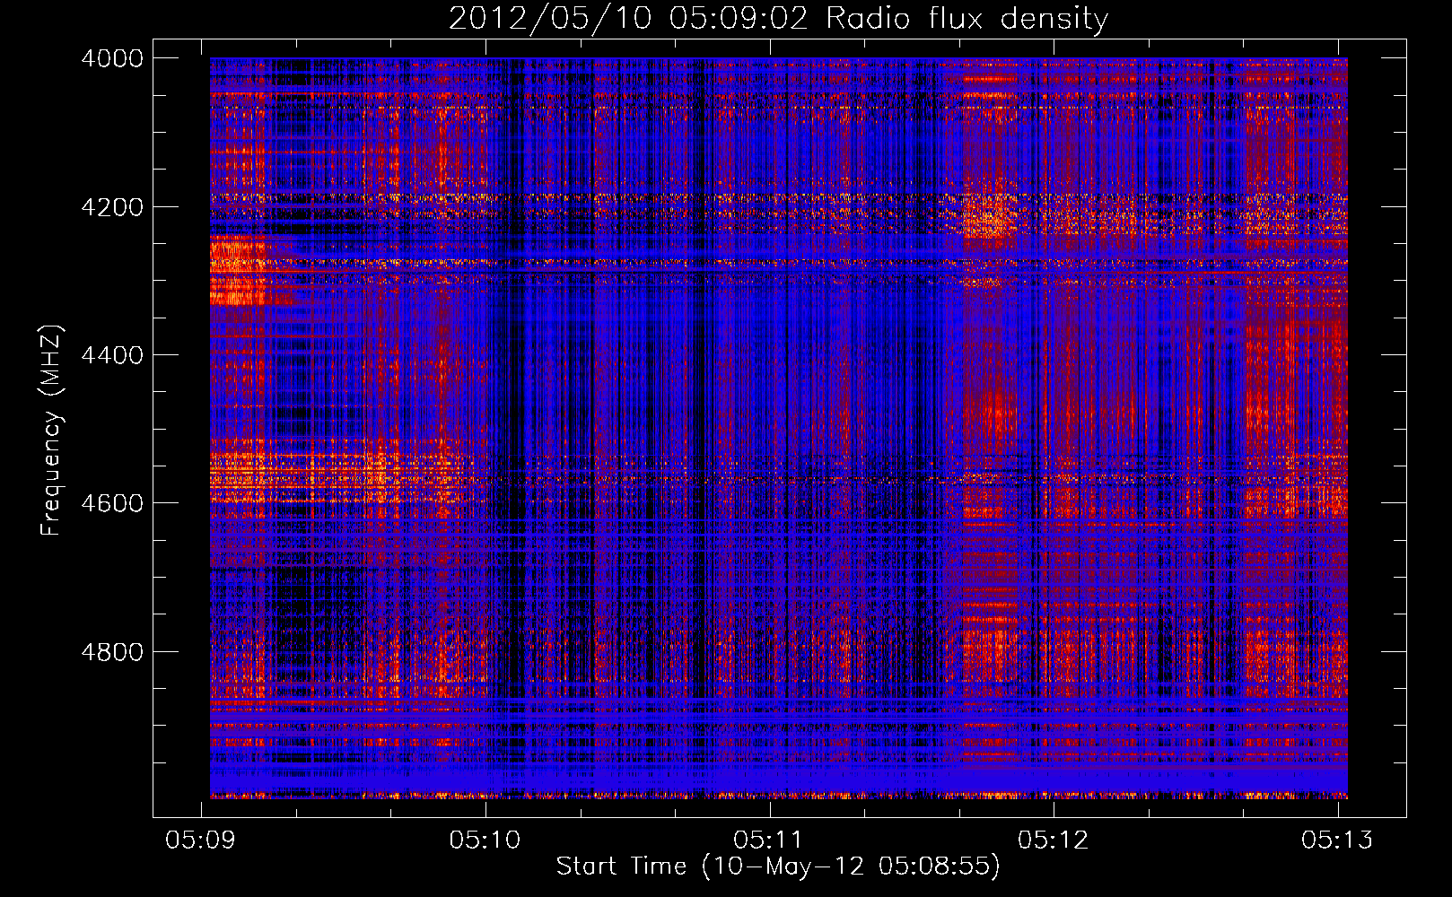Click the 4200 frequency tick label
1452x897 pixels.
[x=112, y=207]
